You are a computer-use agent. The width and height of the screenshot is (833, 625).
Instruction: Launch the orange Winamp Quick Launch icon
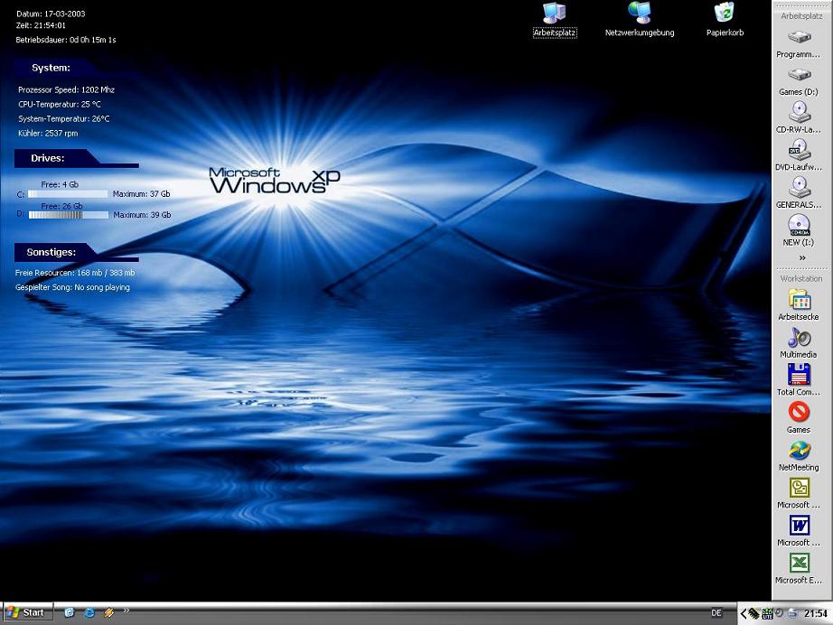tap(109, 612)
